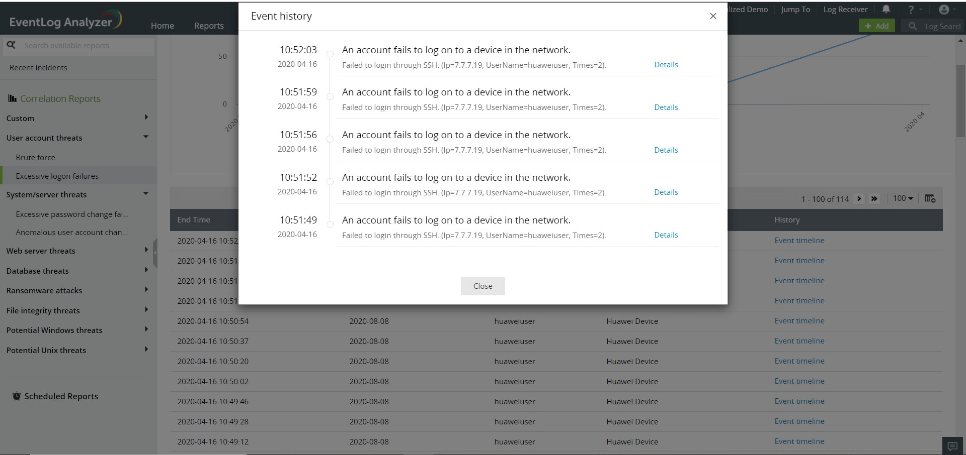Go to the Home tab
This screenshot has height=455, width=966.
[162, 26]
